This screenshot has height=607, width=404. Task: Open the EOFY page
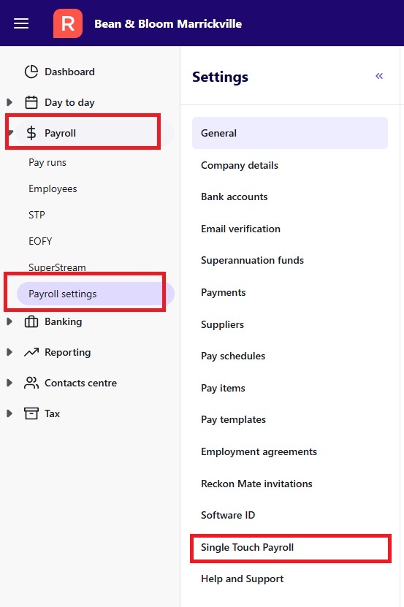pos(40,241)
